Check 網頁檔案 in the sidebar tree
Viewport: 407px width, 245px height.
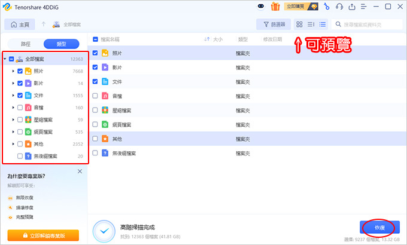pyautogui.click(x=20, y=131)
